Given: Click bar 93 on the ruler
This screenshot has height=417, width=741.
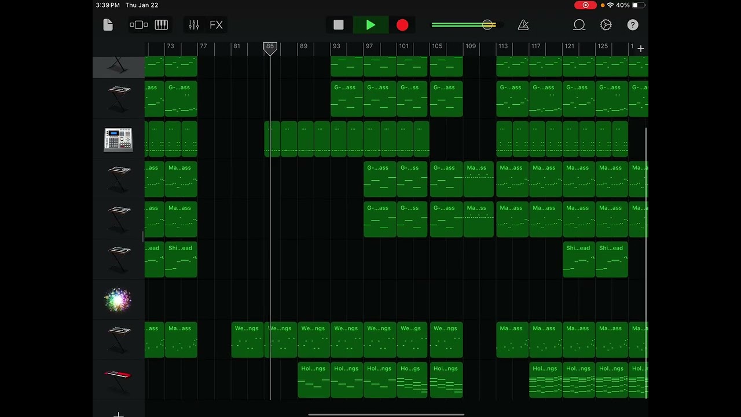Looking at the screenshot, I should (x=336, y=46).
